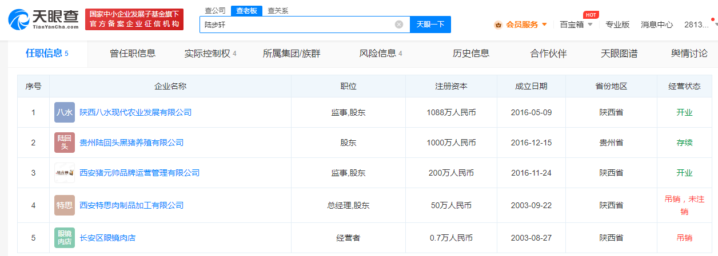Click the red 官方备案企业征信机构 banner
The height and width of the screenshot is (256, 718).
[x=134, y=19]
